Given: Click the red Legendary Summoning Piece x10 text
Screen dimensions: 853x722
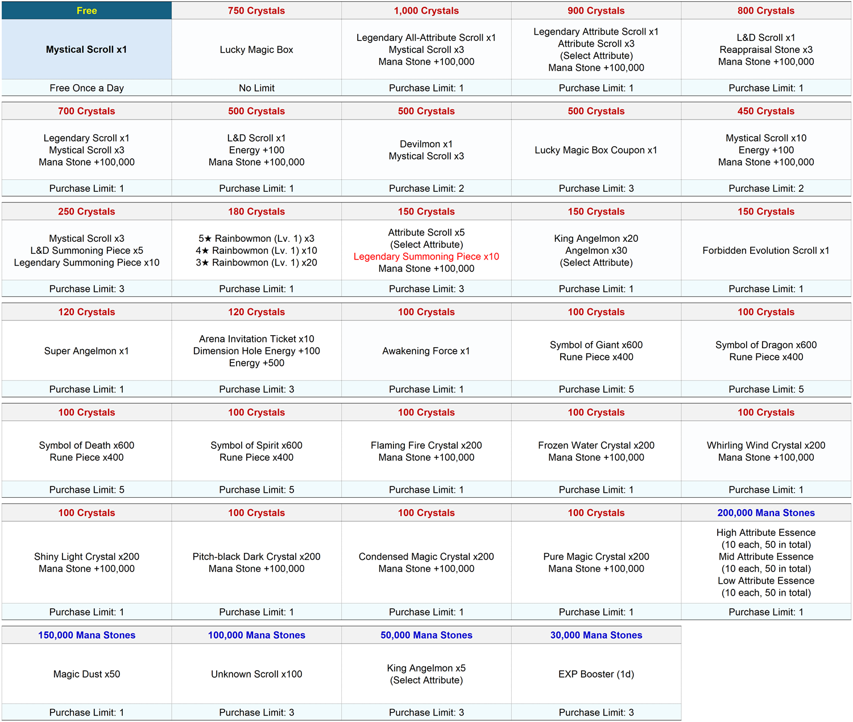Looking at the screenshot, I should [426, 257].
